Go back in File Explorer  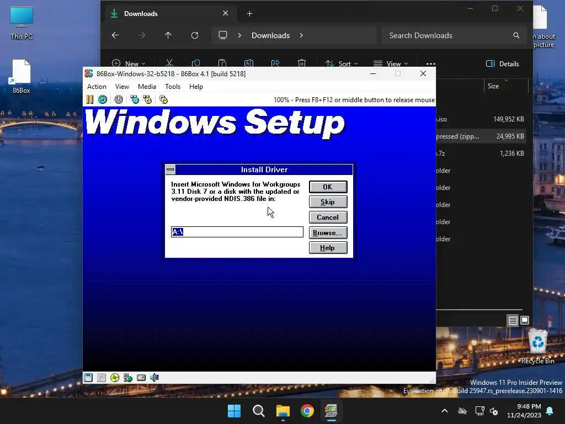[x=115, y=35]
